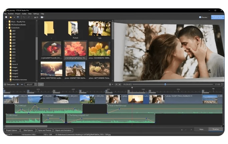Toggle the Time points checkbox
228x144 pixels.
pyautogui.click(x=5, y=84)
